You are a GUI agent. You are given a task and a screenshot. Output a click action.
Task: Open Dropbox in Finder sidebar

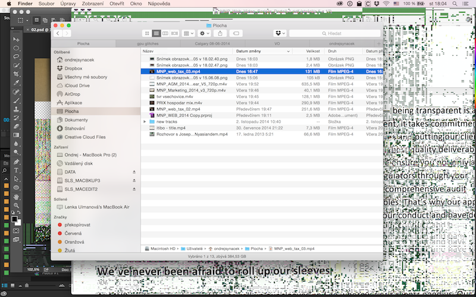pyautogui.click(x=73, y=68)
